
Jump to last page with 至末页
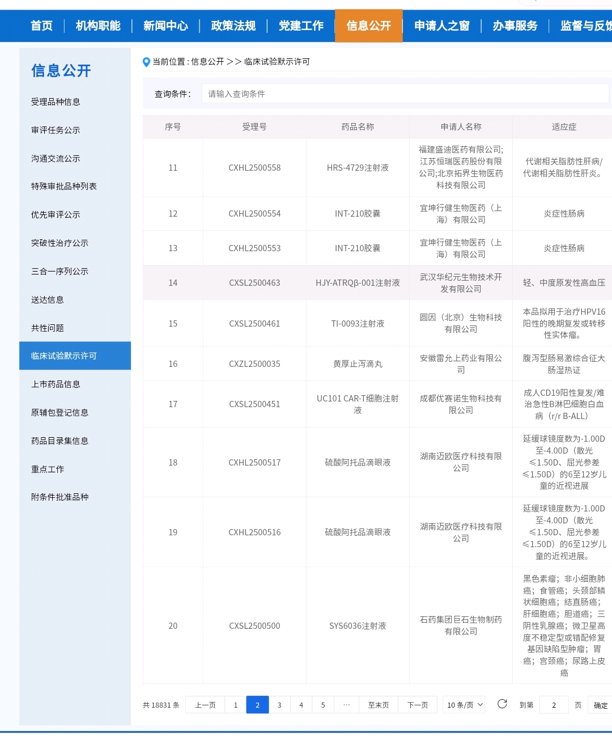pos(379,705)
